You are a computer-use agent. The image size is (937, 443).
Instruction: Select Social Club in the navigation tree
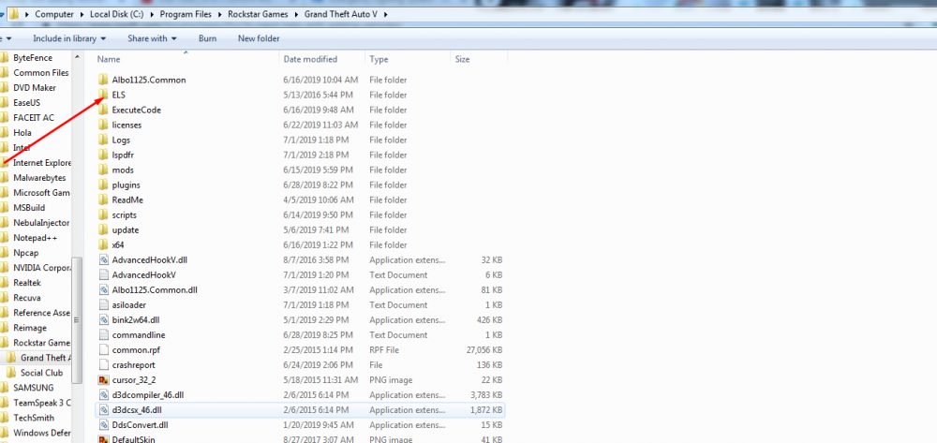[41, 373]
